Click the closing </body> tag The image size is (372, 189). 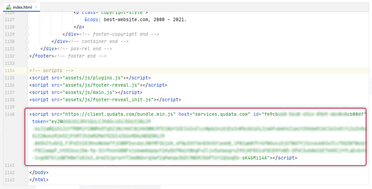(39, 173)
